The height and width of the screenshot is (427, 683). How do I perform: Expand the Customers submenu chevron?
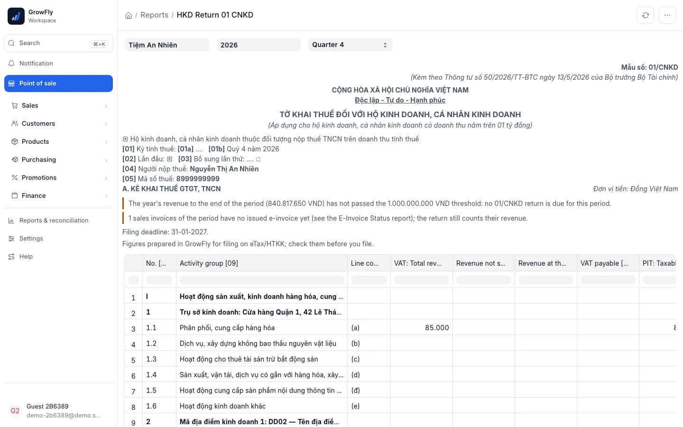106,124
